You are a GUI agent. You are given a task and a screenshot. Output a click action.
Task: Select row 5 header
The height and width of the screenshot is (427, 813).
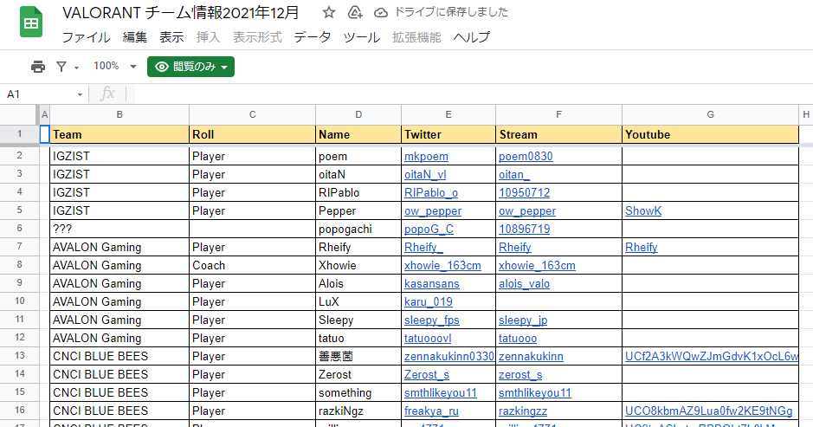(19, 210)
